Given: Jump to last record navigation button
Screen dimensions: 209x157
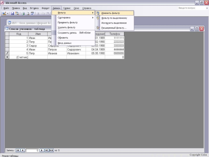Looking at the screenshot, I should pyautogui.click(x=47, y=150).
